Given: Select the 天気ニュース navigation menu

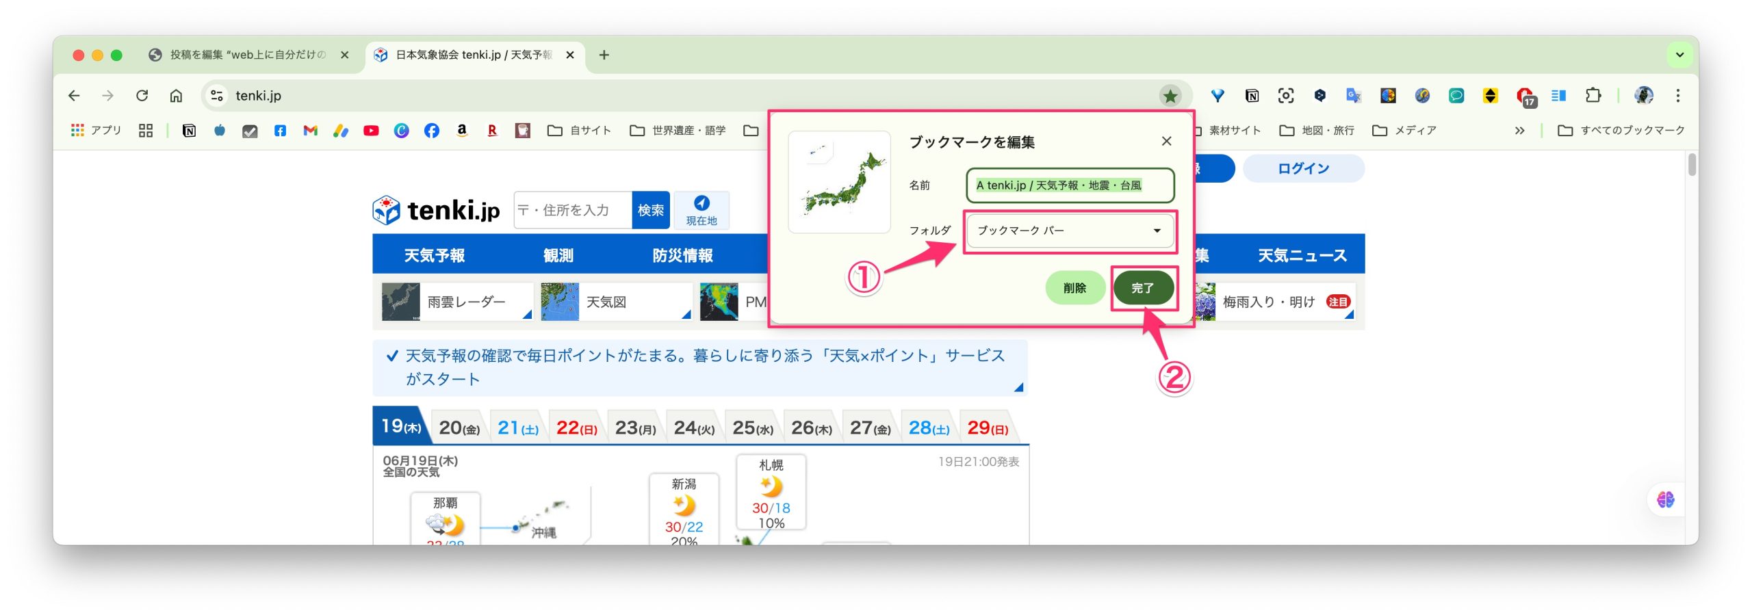Looking at the screenshot, I should pyautogui.click(x=1302, y=255).
